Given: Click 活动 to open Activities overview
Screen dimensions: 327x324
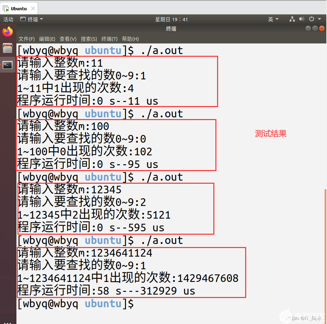Looking at the screenshot, I should click(x=8, y=20).
